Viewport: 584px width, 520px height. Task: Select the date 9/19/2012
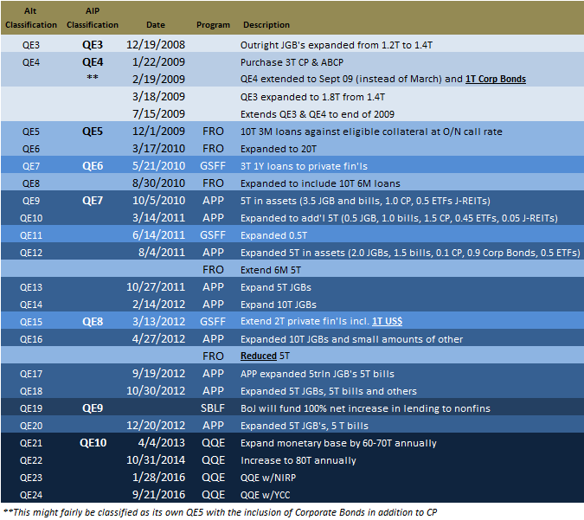pos(158,373)
